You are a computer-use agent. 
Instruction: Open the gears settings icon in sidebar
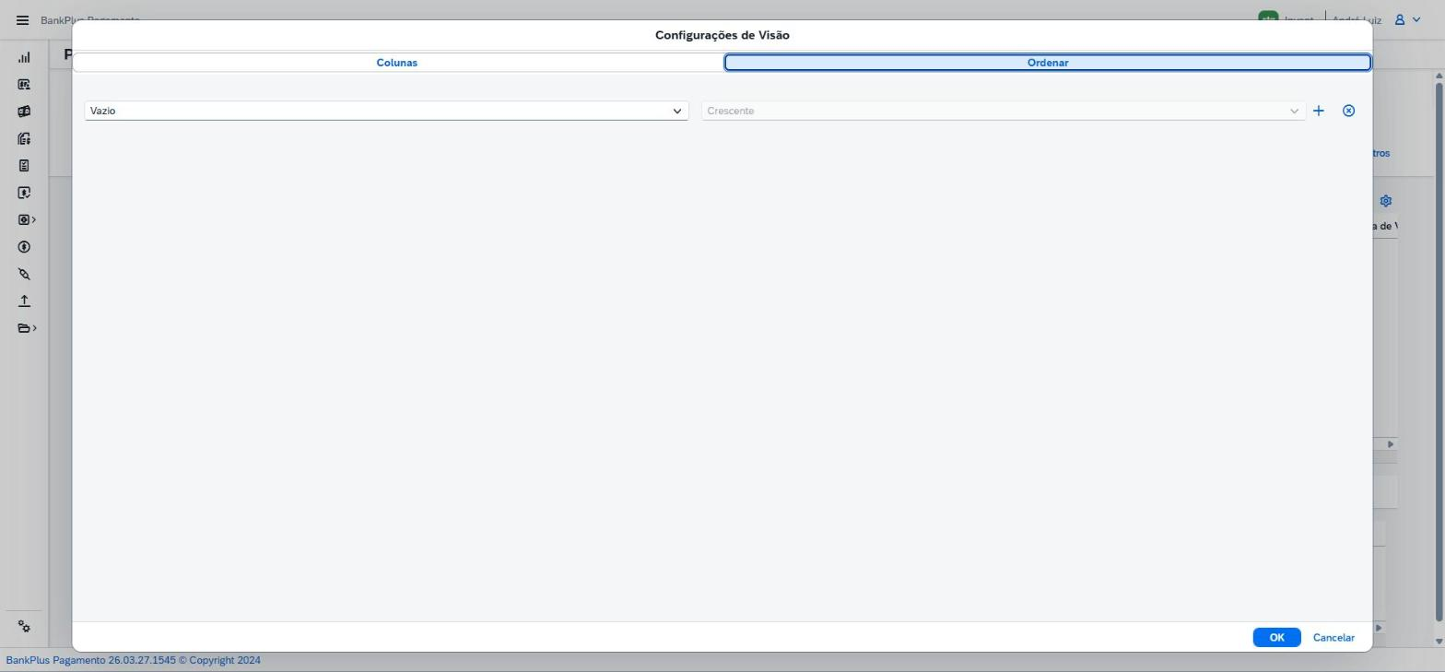pyautogui.click(x=24, y=627)
